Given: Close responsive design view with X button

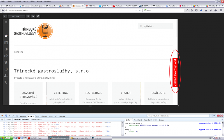Looking at the screenshot, I should coord(5,16).
